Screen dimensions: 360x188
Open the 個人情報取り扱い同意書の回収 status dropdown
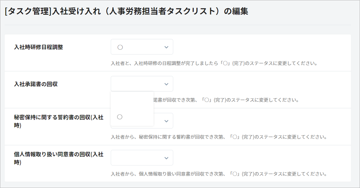pyautogui.click(x=142, y=158)
